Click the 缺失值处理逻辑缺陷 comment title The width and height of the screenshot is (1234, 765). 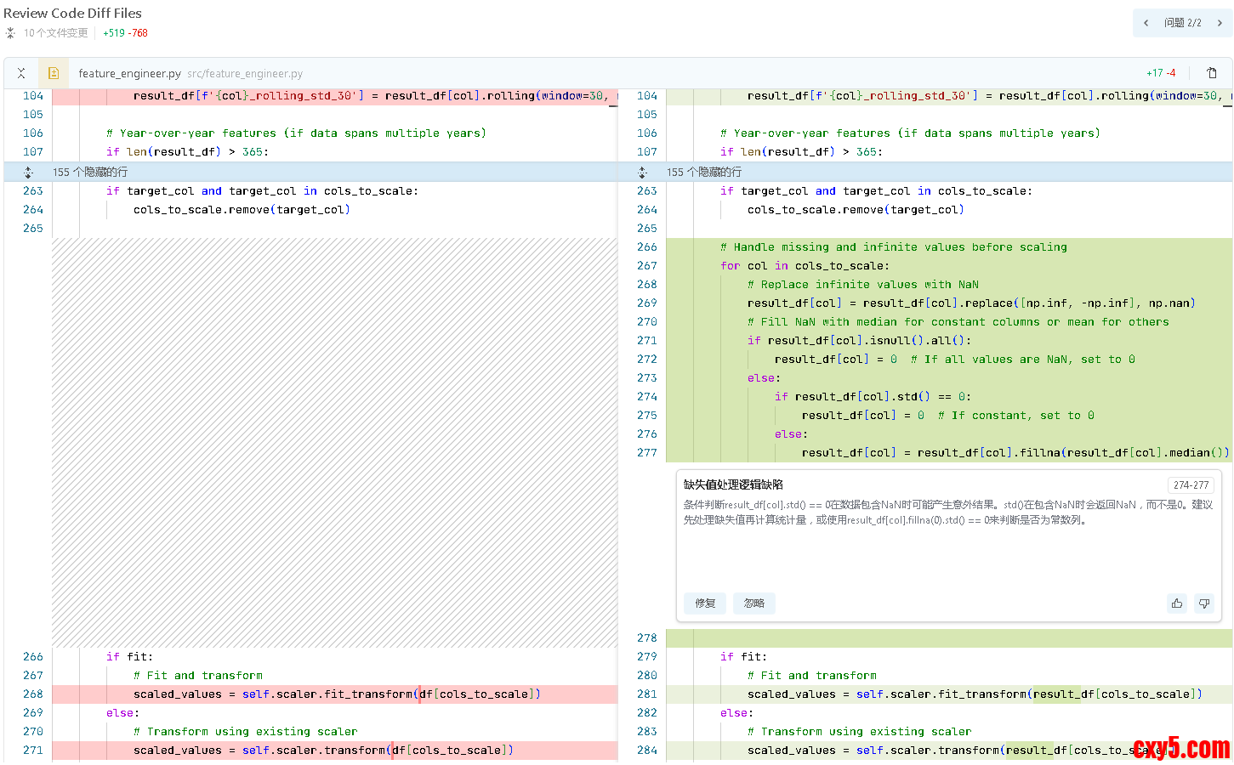(x=733, y=484)
